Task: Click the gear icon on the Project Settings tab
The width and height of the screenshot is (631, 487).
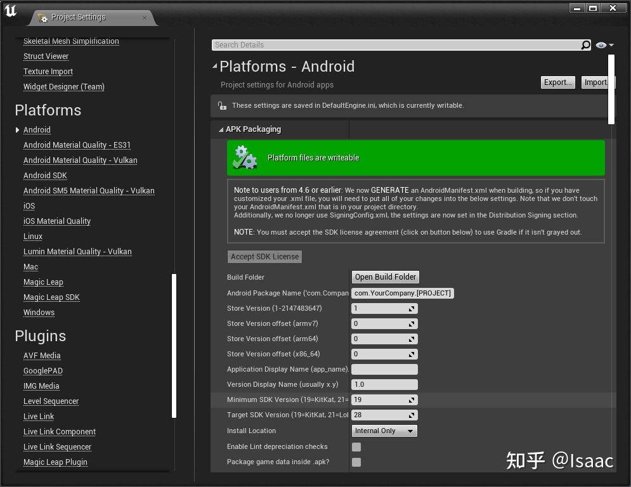Action: click(x=43, y=18)
